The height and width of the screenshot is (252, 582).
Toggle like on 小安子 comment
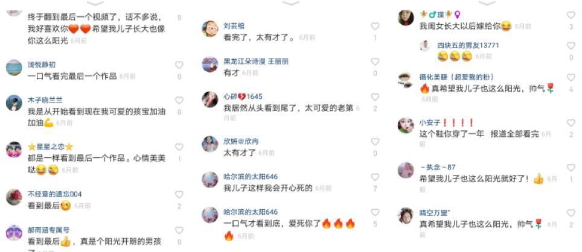click(x=571, y=123)
